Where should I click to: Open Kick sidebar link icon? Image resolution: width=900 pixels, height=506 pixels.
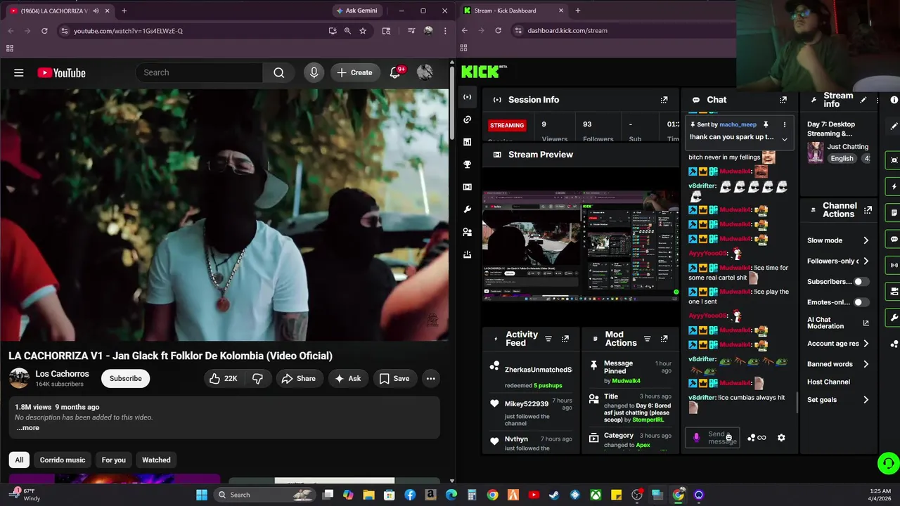pyautogui.click(x=467, y=119)
